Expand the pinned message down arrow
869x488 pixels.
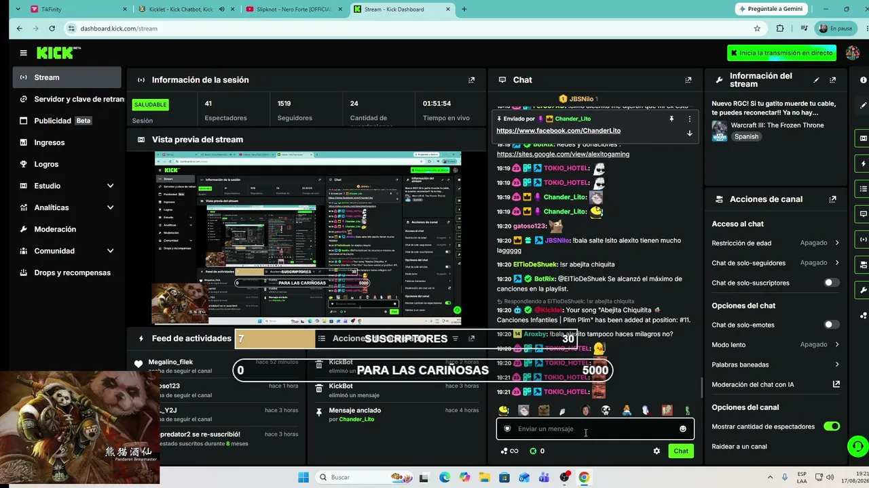[x=690, y=133]
